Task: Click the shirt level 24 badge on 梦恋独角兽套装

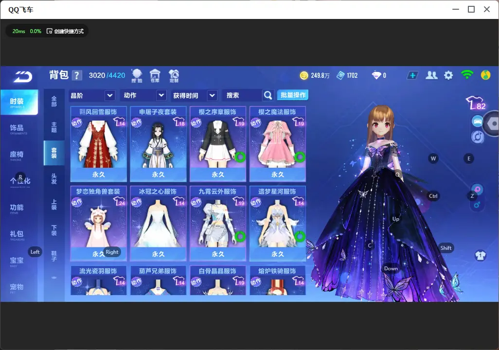Action: click(x=119, y=201)
